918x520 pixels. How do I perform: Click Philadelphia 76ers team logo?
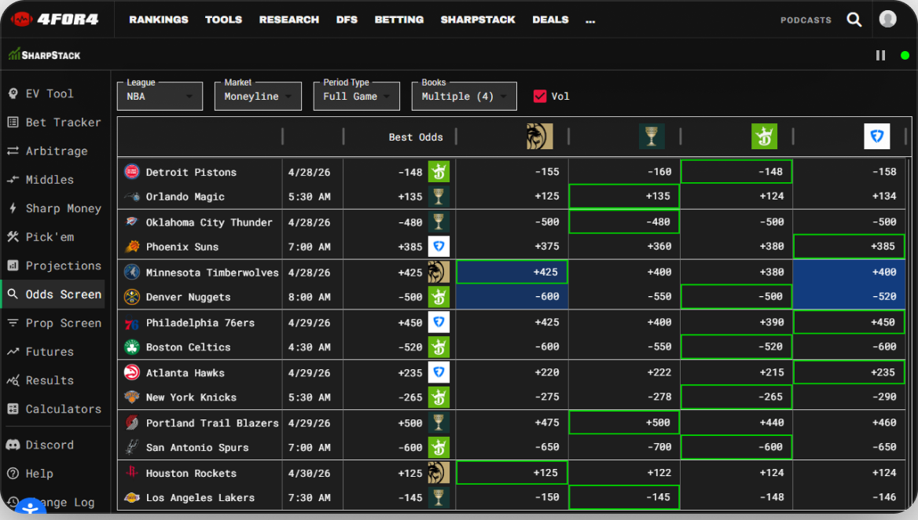tap(132, 323)
